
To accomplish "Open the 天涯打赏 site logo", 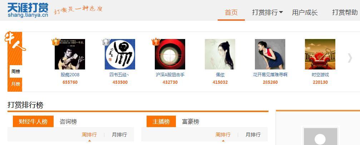I will coord(28,10).
